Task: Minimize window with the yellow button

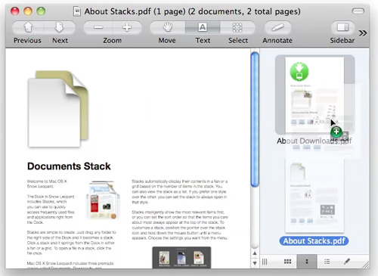Action: click(x=28, y=11)
